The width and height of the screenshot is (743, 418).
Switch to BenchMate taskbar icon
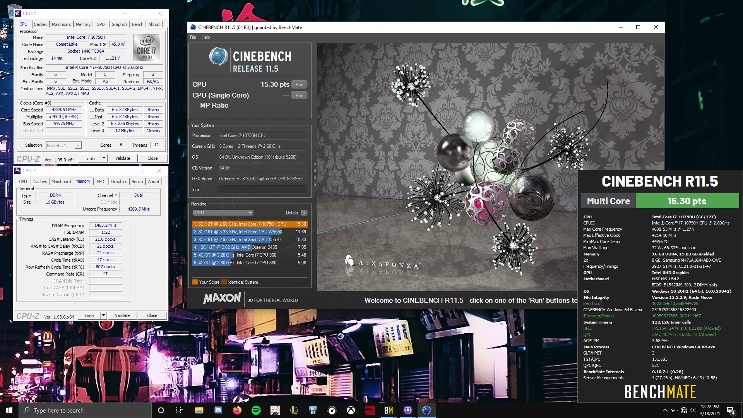pyautogui.click(x=389, y=410)
